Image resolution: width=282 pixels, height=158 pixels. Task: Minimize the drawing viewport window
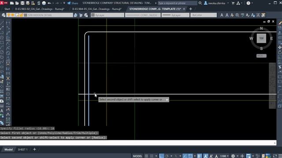click(264, 22)
